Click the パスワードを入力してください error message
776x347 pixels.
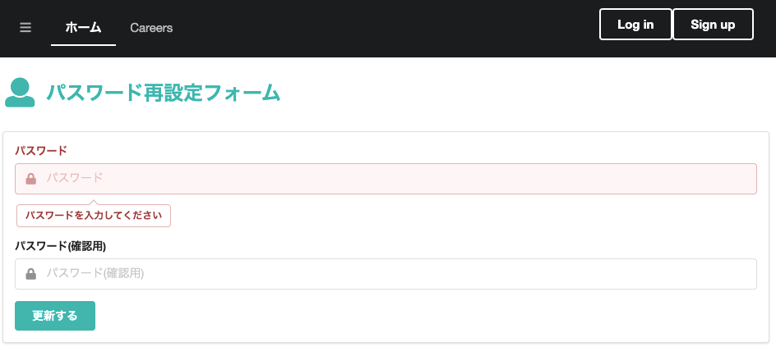pyautogui.click(x=94, y=216)
